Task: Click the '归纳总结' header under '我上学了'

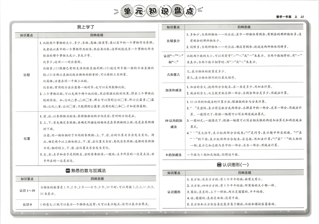Action: [x=97, y=35]
